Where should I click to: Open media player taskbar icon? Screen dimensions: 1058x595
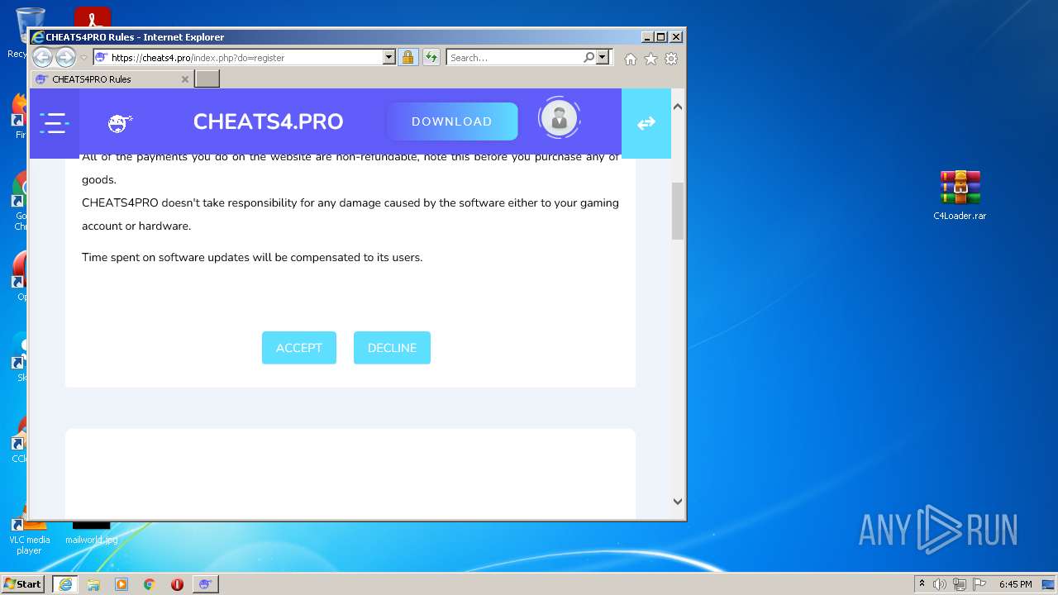122,584
